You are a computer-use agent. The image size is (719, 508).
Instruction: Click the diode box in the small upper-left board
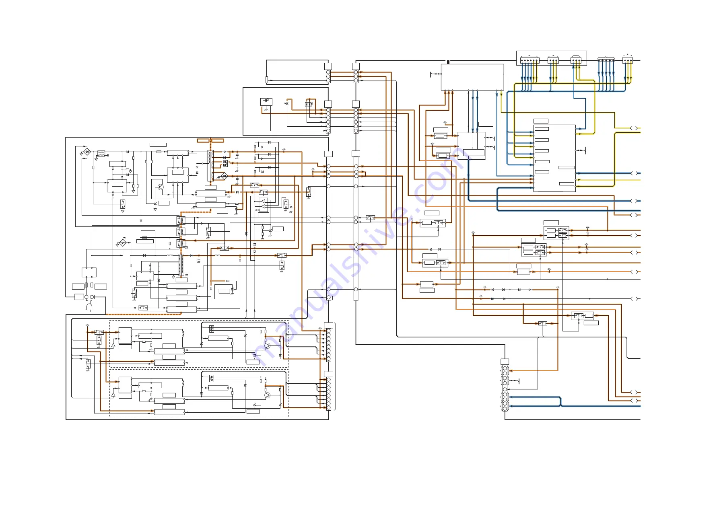(266, 102)
